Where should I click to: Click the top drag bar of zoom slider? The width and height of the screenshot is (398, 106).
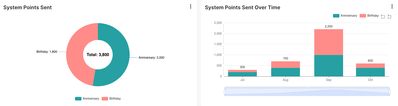[307, 87]
